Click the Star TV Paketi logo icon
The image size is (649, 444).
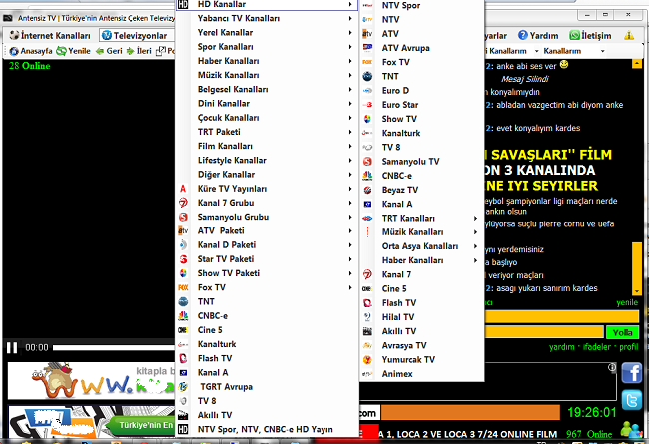183,259
